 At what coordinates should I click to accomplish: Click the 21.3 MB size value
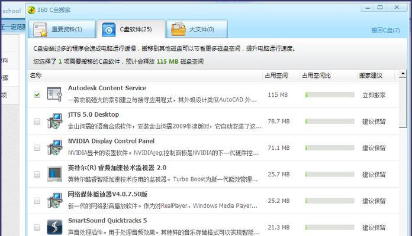pos(279,227)
